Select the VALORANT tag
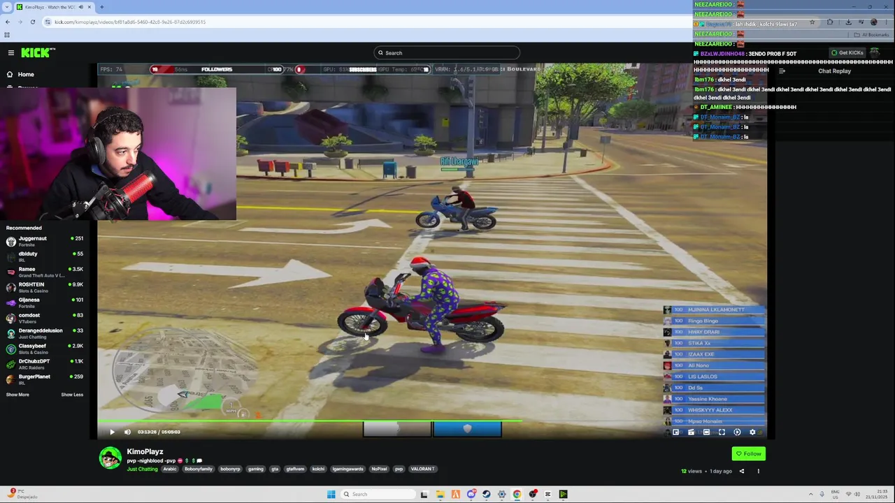The image size is (895, 503). click(422, 469)
